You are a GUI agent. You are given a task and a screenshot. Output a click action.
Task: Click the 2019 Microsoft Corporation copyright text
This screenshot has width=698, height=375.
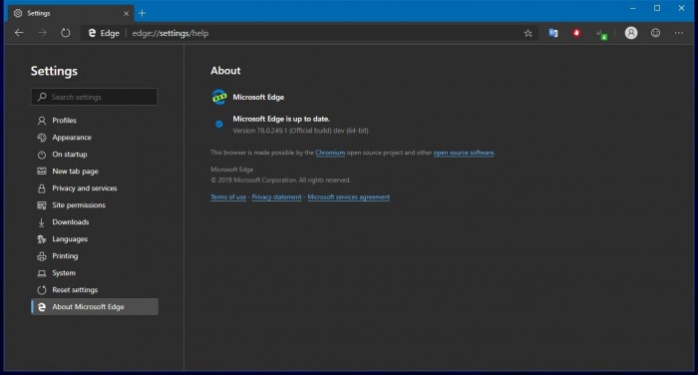280,180
